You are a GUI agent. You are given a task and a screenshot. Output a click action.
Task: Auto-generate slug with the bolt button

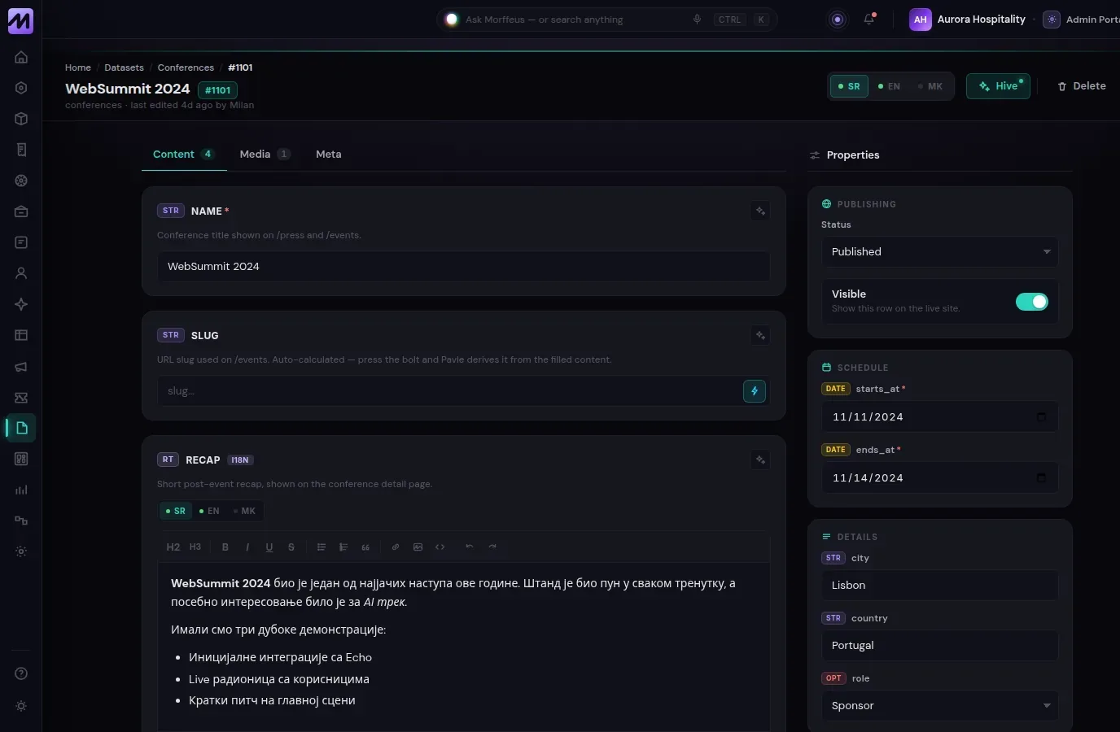click(x=755, y=391)
